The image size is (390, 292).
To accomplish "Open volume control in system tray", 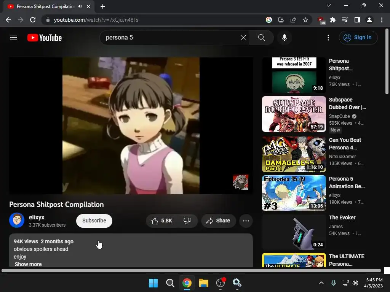I will (355, 283).
